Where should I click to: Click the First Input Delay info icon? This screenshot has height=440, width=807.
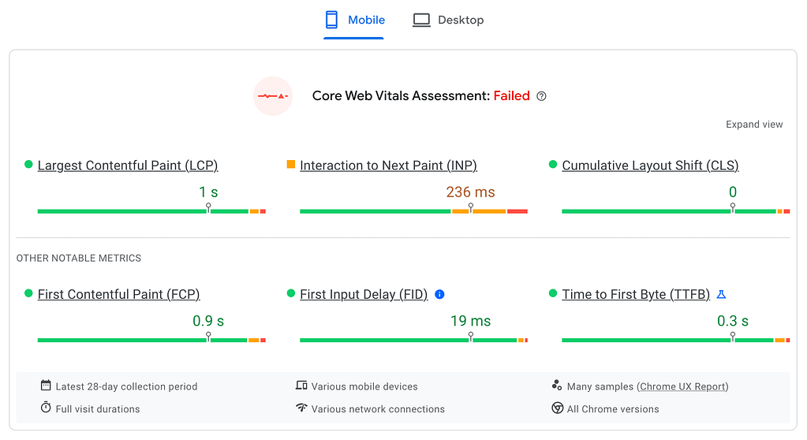(x=440, y=294)
